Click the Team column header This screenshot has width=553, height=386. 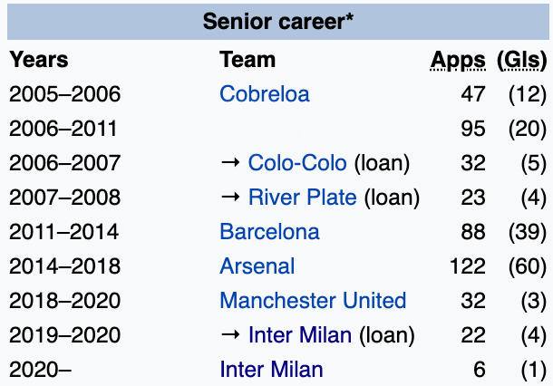click(247, 60)
